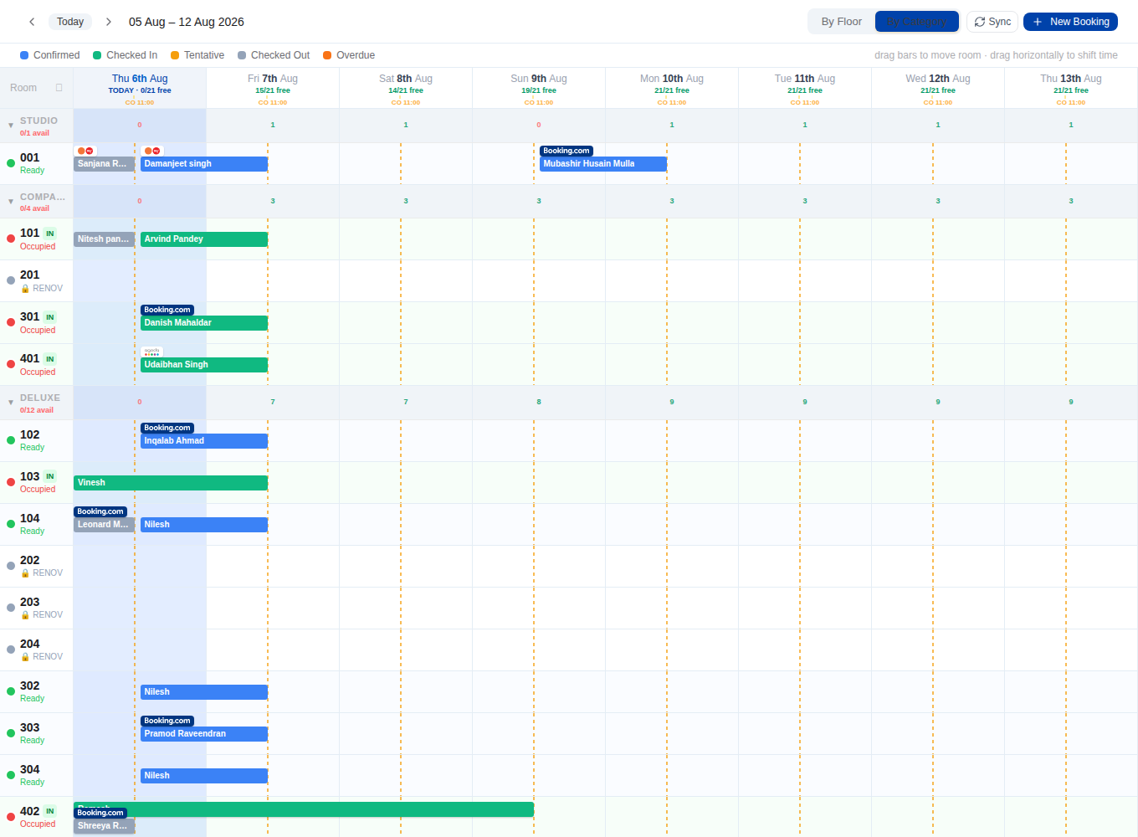Switch to the By Floor view

(x=841, y=22)
